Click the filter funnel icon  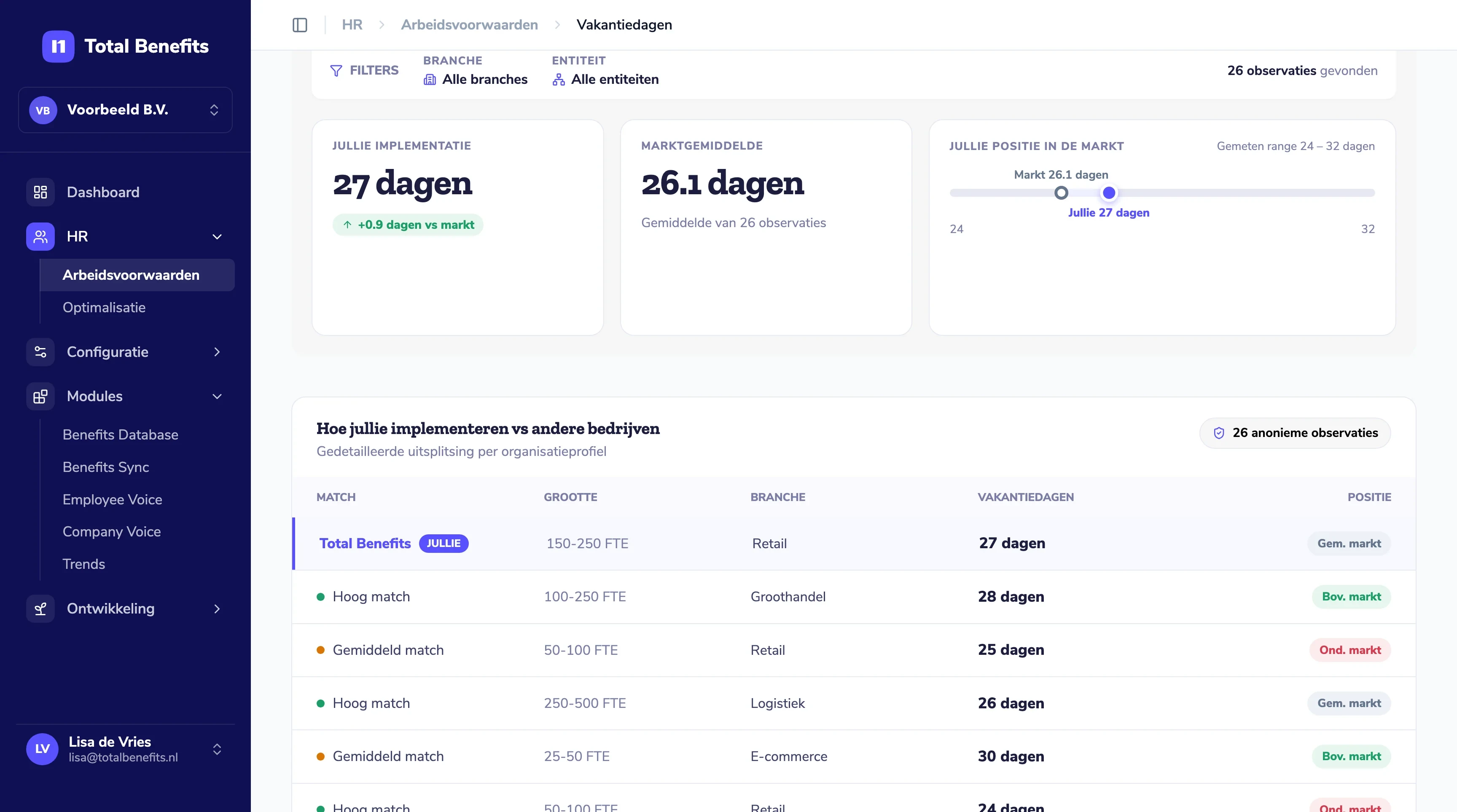pyautogui.click(x=336, y=71)
